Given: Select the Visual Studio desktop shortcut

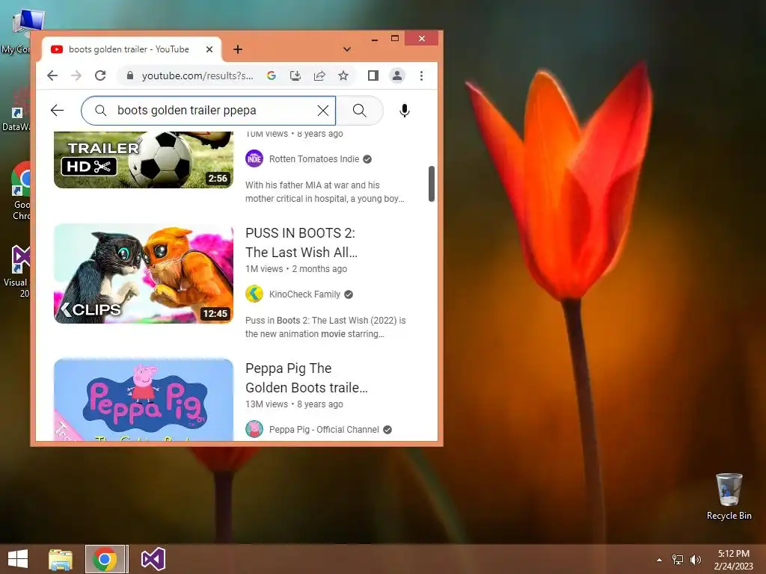Looking at the screenshot, I should pyautogui.click(x=19, y=271).
